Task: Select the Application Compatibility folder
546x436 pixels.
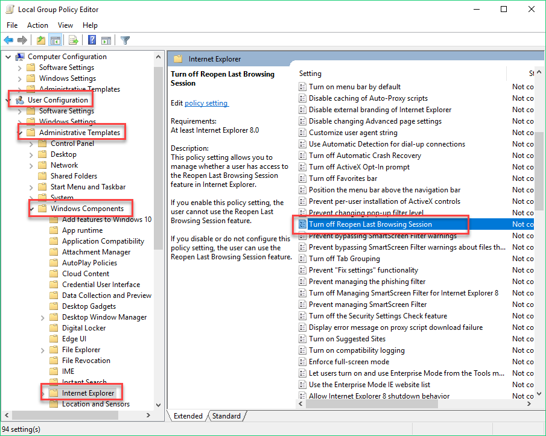Action: pos(103,241)
